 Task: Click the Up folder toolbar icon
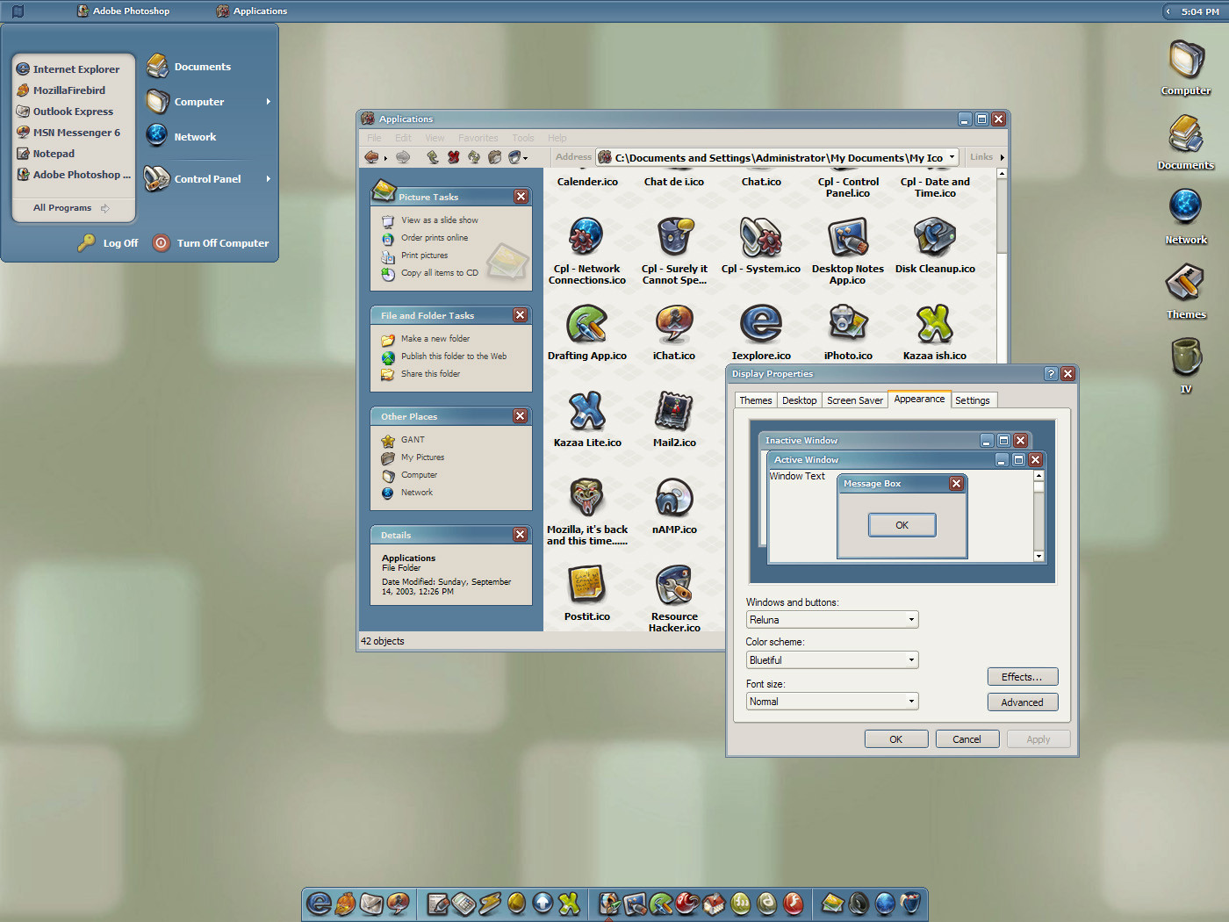433,157
